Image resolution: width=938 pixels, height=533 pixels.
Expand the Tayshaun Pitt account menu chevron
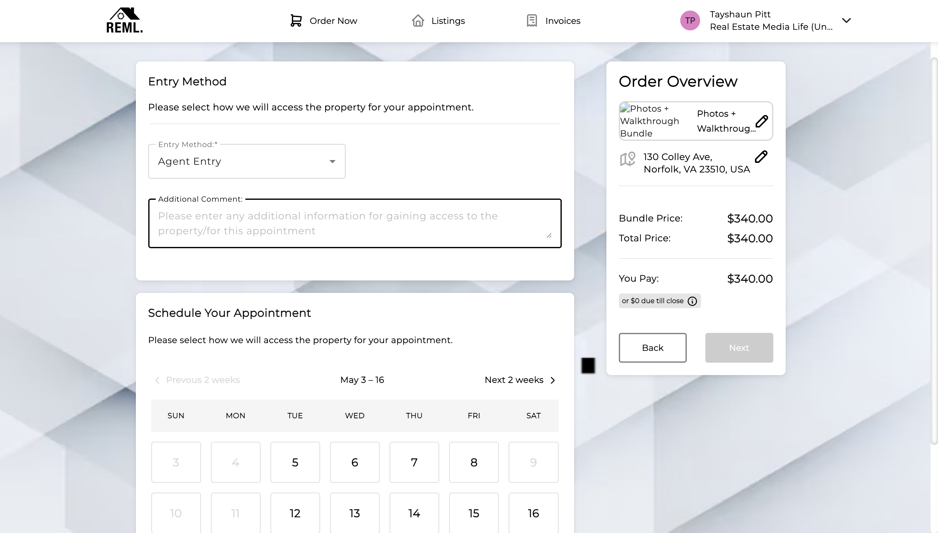tap(846, 20)
